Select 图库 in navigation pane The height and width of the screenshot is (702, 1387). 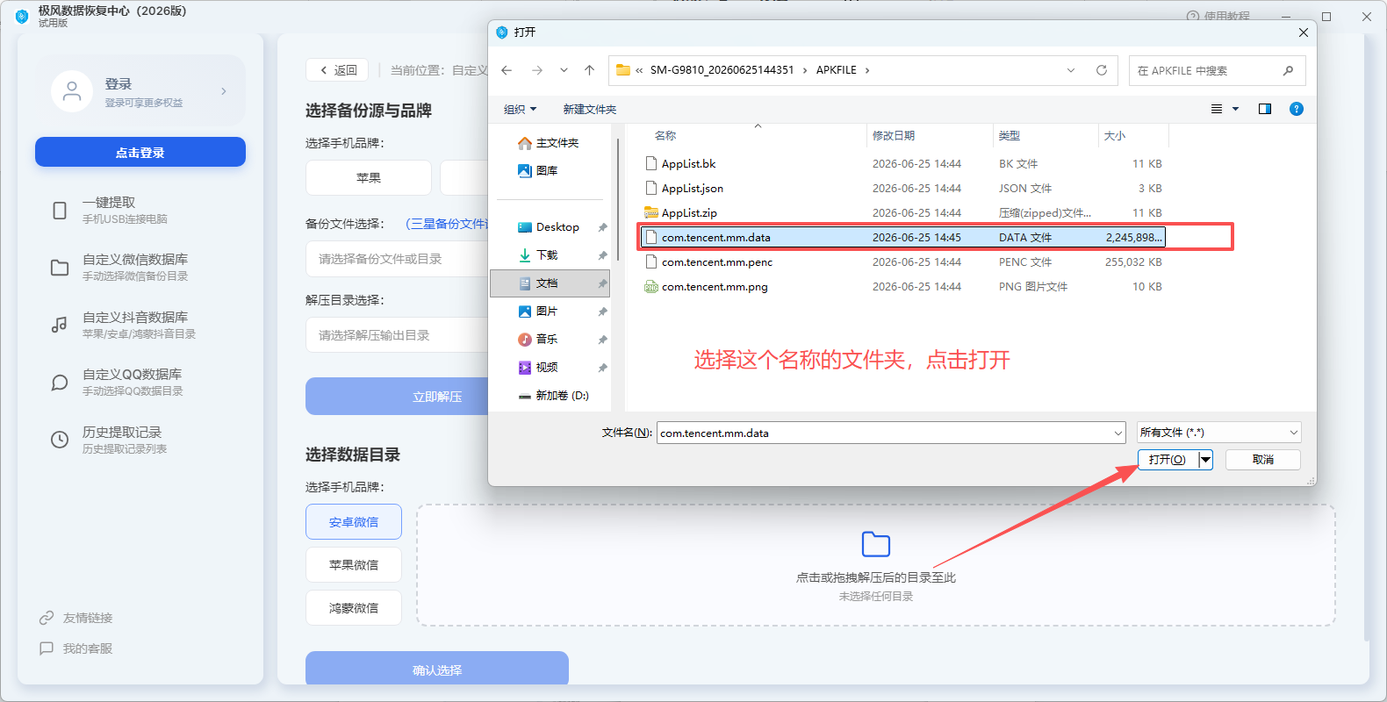pos(539,171)
